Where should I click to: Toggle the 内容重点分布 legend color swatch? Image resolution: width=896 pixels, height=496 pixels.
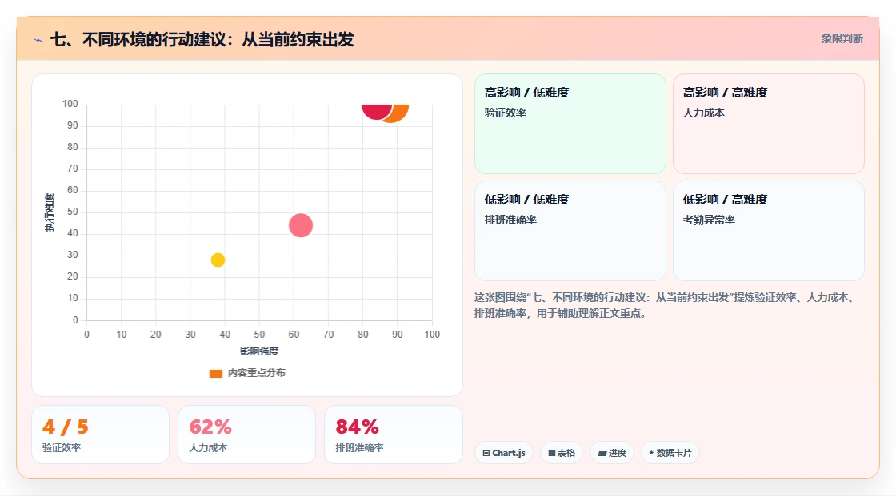click(215, 373)
